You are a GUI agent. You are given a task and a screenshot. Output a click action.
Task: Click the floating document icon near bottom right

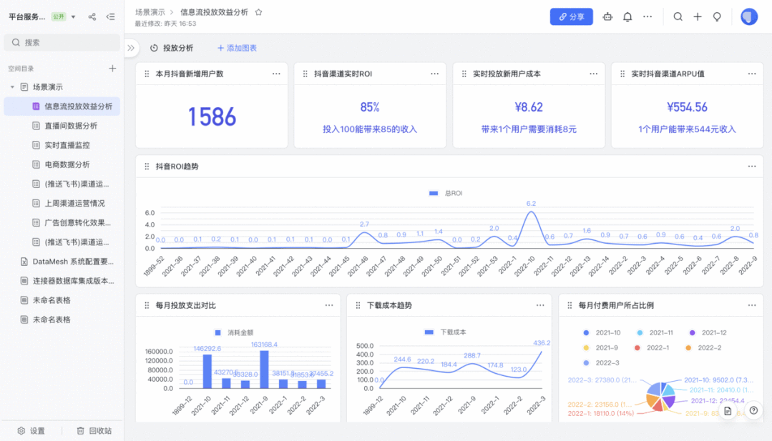727,411
